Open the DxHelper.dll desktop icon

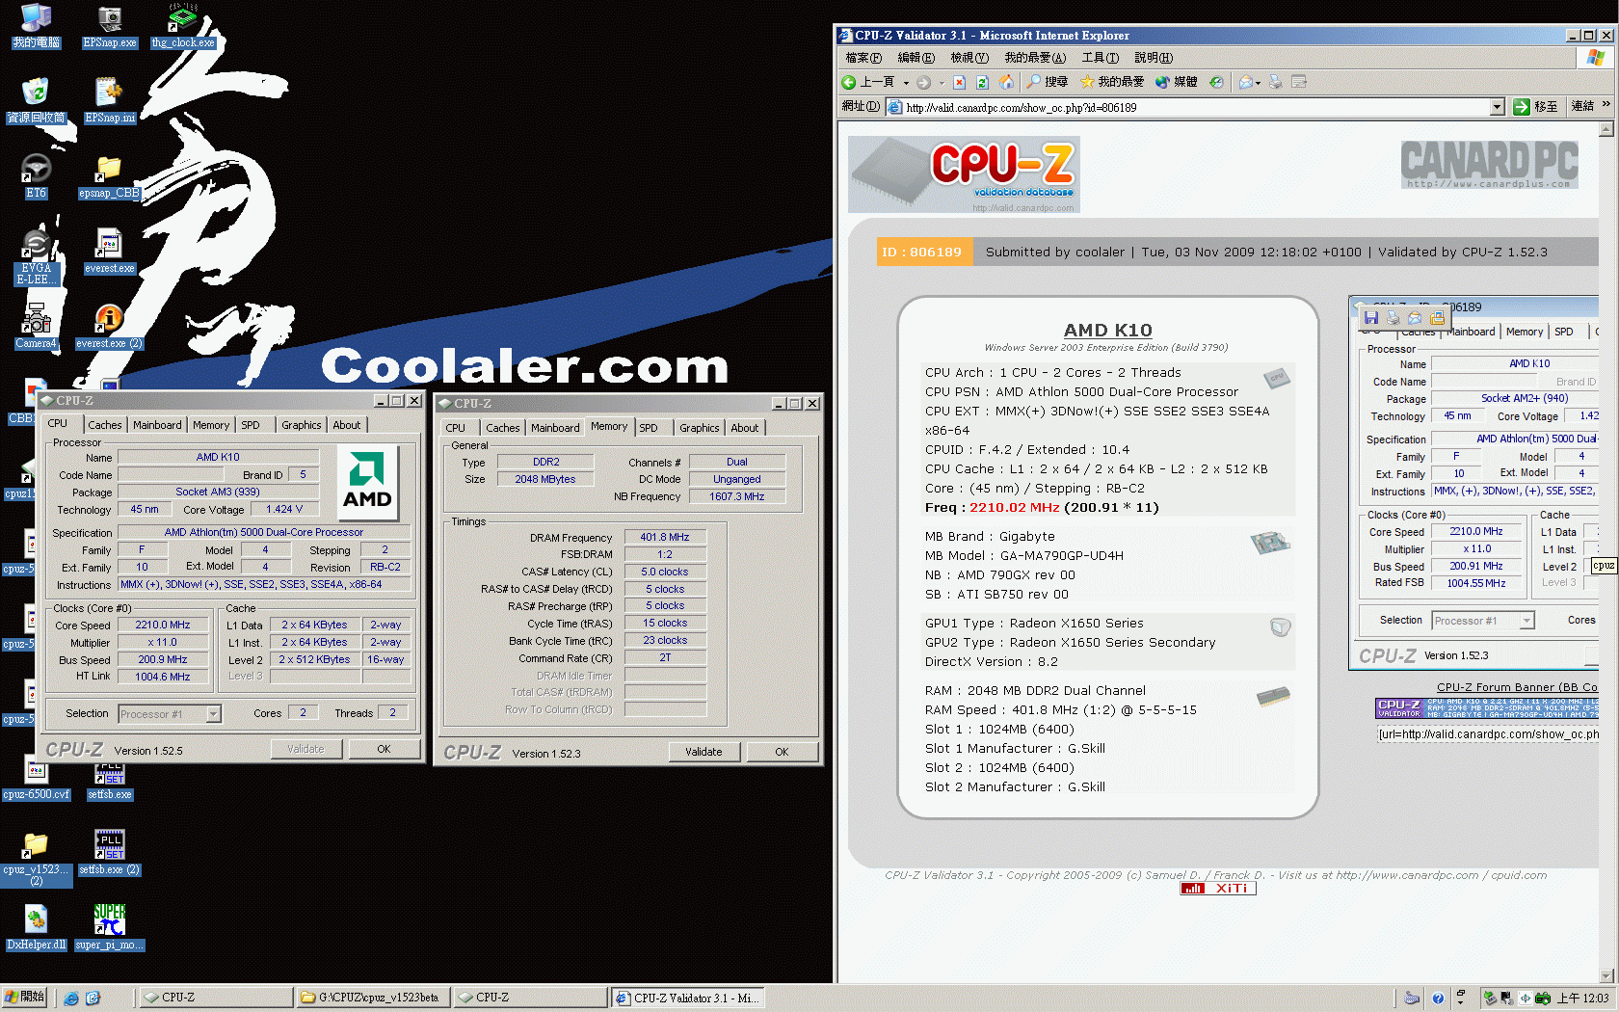point(36,928)
